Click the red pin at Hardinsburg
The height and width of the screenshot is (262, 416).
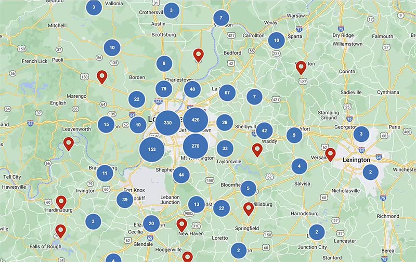(x=61, y=202)
